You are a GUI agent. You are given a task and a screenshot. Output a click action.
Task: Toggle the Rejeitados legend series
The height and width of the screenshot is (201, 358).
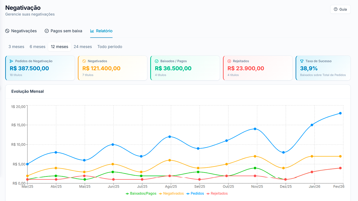217,193
